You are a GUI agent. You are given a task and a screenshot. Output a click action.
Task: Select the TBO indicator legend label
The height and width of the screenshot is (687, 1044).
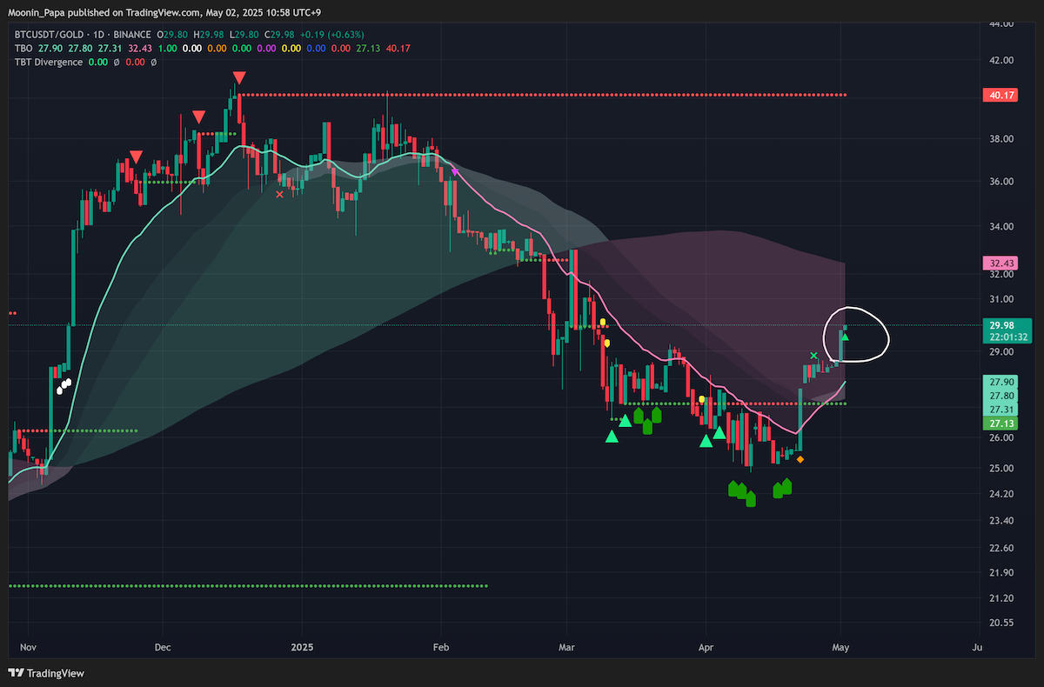point(23,48)
